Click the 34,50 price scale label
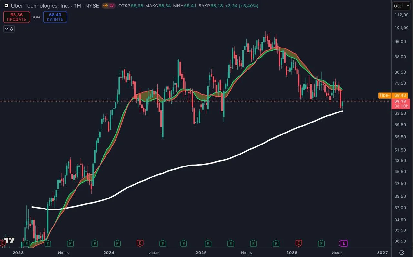413x257 pixels. 400,220
